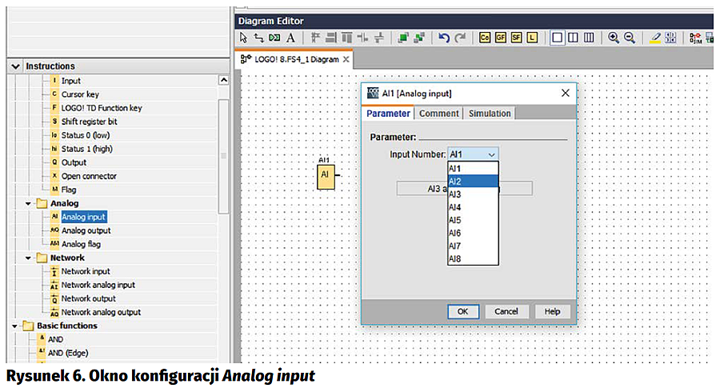Click the Zoom out magnifier icon

point(629,38)
